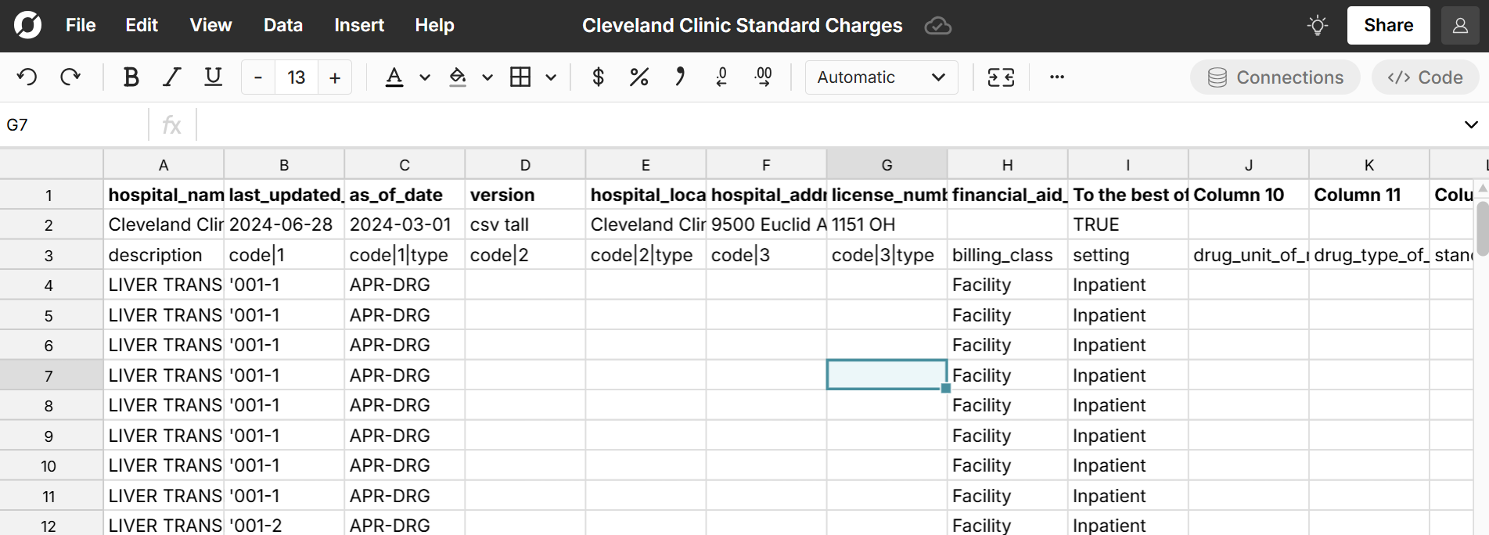Apply percent format icon
The image size is (1489, 535).
click(638, 77)
